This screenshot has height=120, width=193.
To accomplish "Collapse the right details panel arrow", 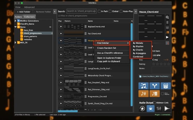I will point(136,12).
